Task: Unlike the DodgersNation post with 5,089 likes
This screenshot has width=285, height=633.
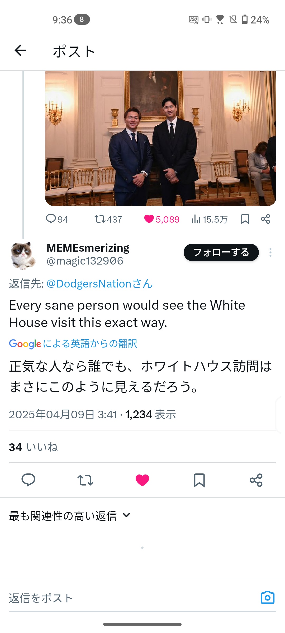Action: [161, 219]
